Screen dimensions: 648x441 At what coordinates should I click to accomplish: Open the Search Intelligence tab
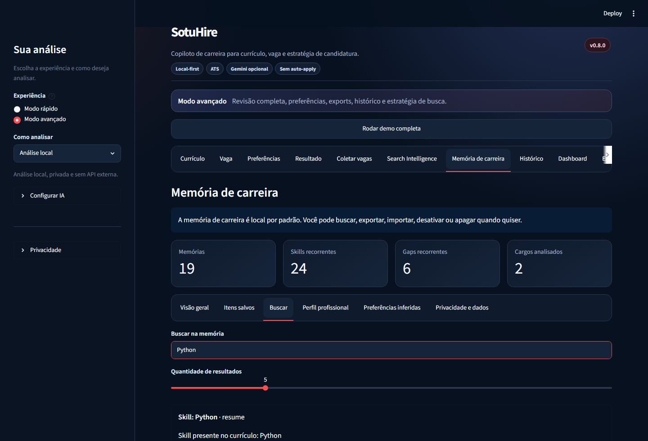pyautogui.click(x=412, y=159)
